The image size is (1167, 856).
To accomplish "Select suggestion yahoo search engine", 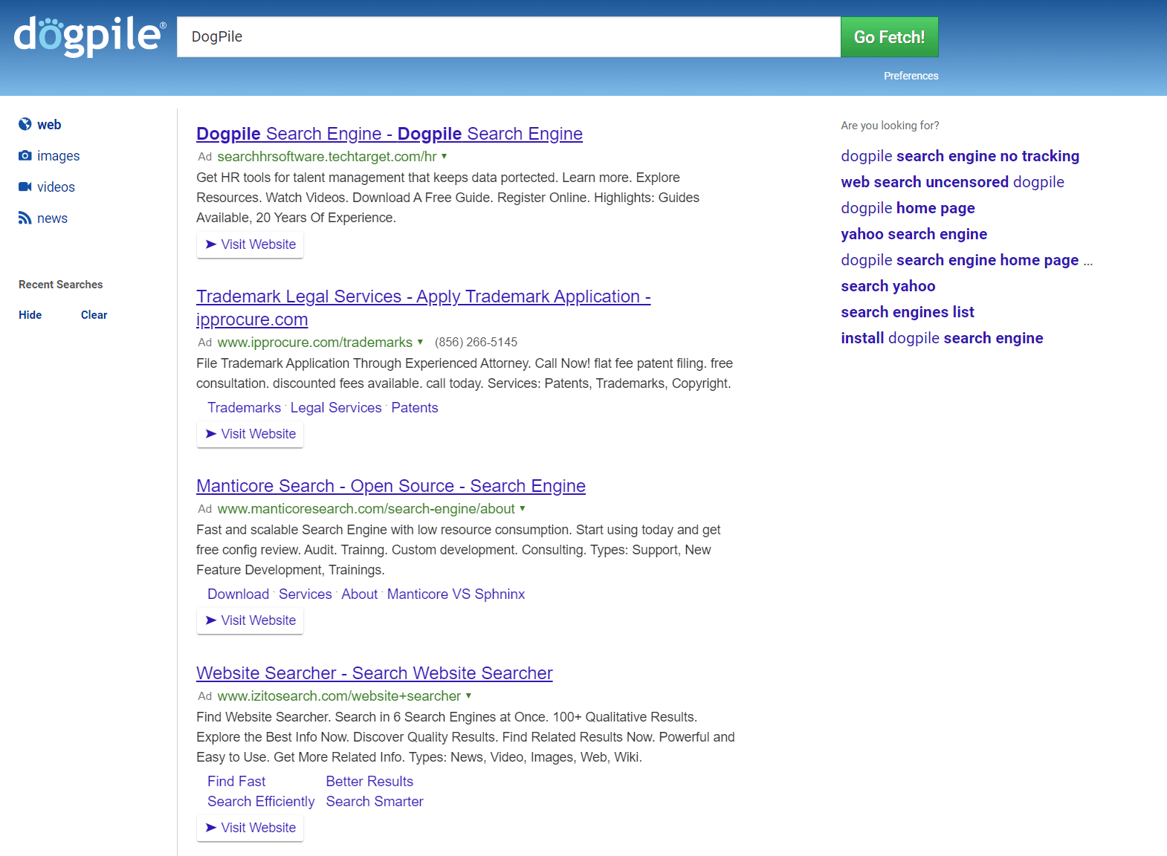I will pos(914,234).
